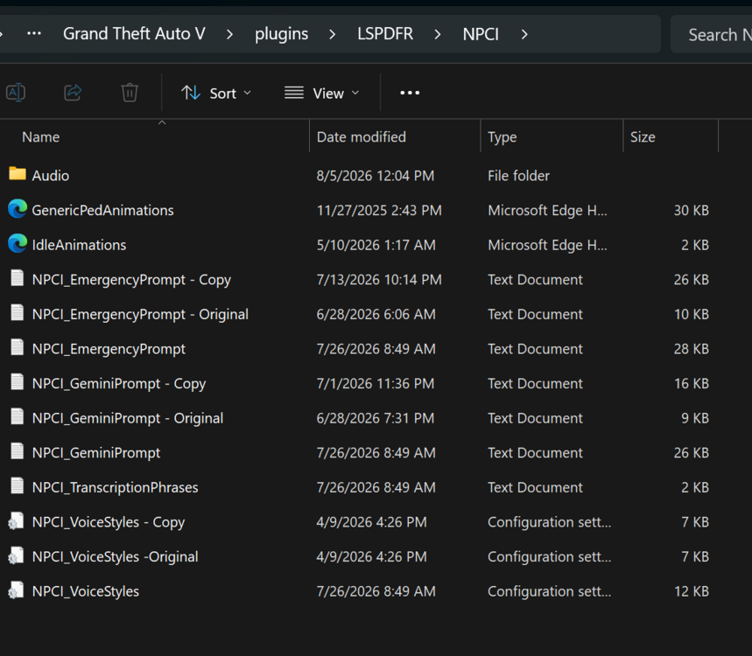
Task: Click icon of NPCI_EmergencyPrompt - Original
Action: (x=18, y=312)
